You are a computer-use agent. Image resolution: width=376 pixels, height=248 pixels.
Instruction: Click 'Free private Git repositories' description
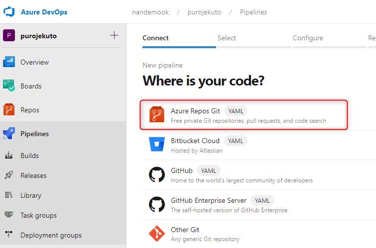pos(249,121)
